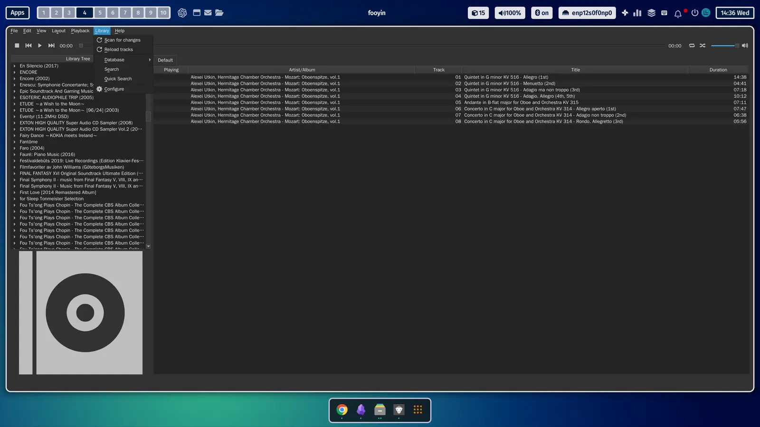The height and width of the screenshot is (427, 760).
Task: Expand Fauré: Piano Music (2016) node
Action: (15, 155)
